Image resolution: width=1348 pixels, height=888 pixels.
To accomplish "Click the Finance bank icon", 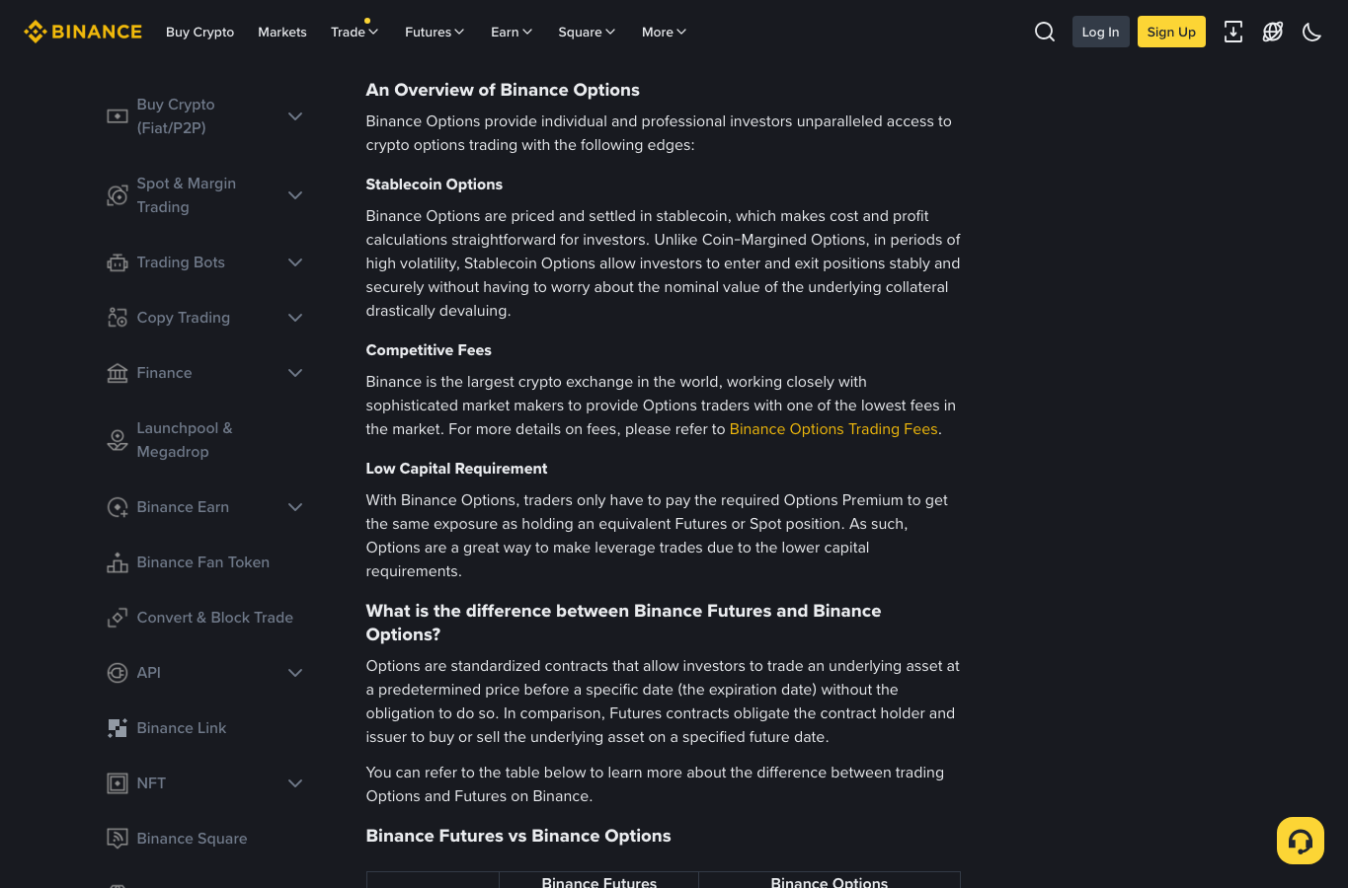I will (x=118, y=373).
